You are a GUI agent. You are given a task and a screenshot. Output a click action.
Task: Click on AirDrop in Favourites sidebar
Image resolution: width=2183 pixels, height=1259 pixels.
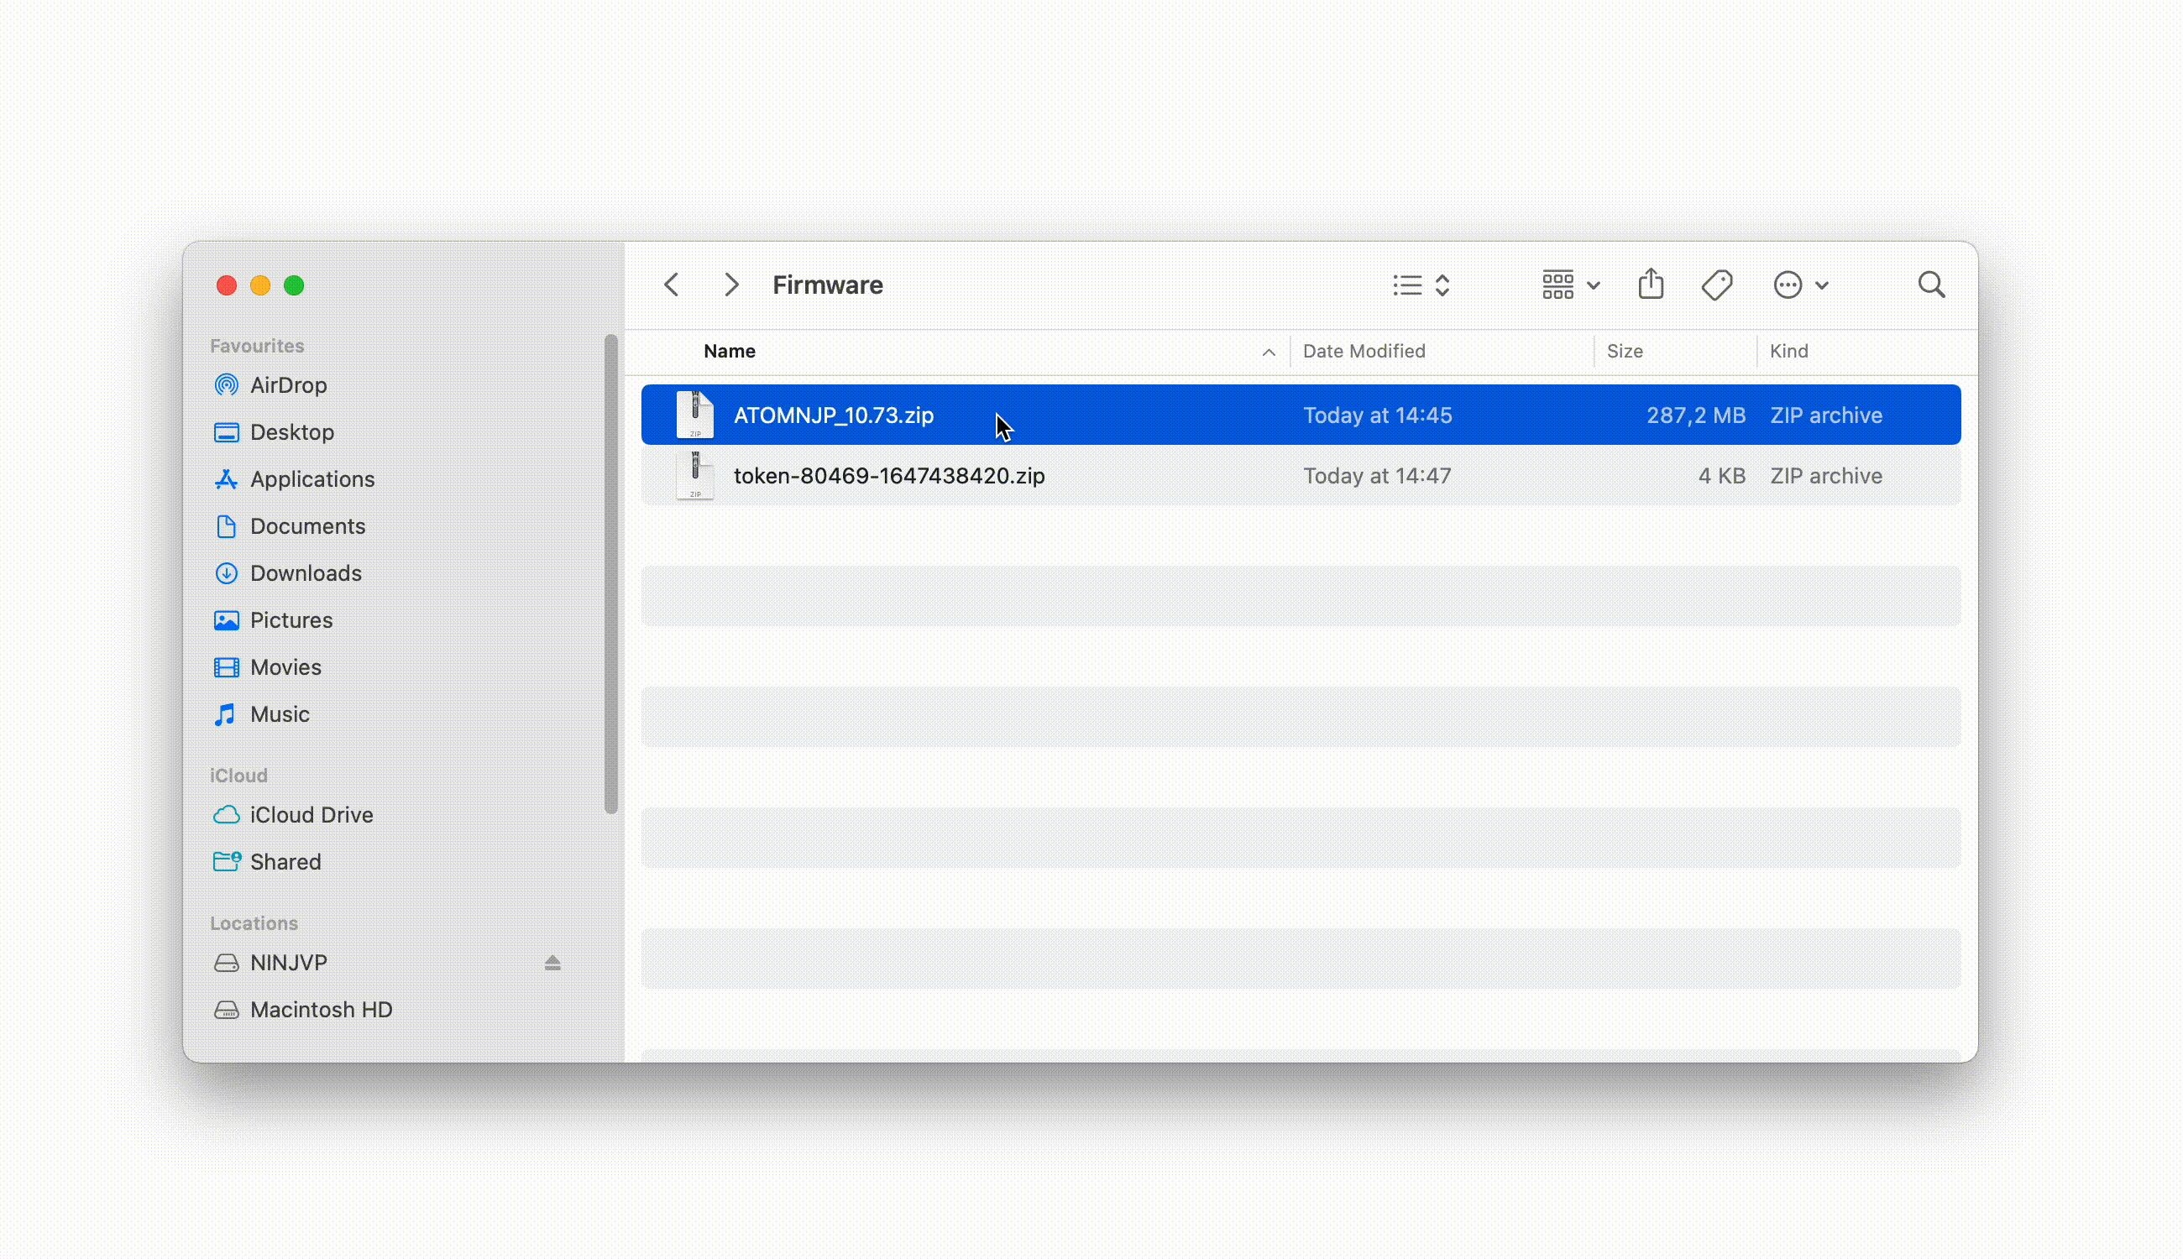[288, 384]
